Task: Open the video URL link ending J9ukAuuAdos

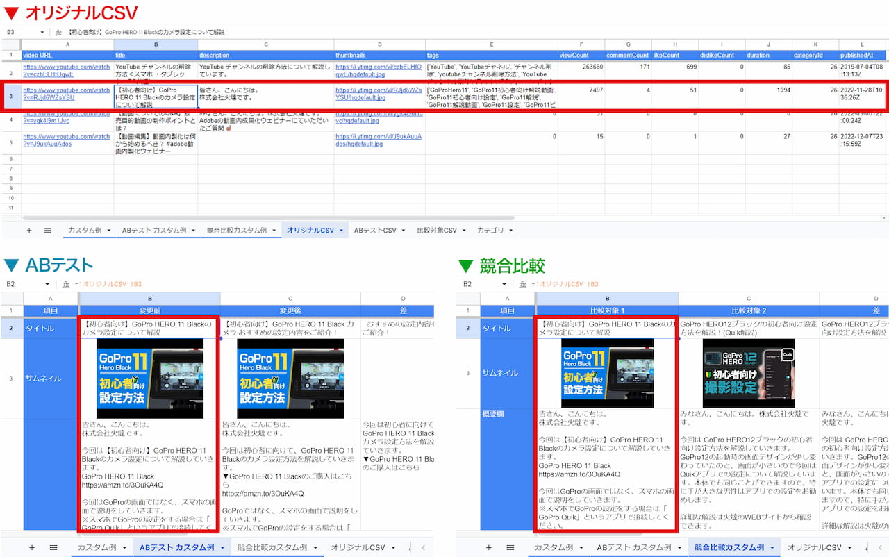Action: pos(67,140)
